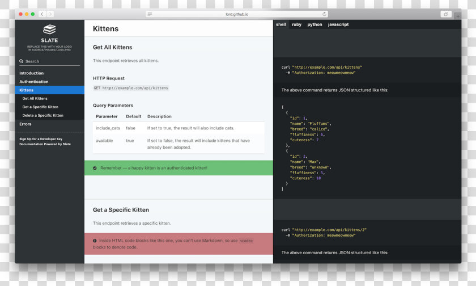Click the curl kittens command line
The width and height of the screenshot is (476, 286).
tap(322, 68)
